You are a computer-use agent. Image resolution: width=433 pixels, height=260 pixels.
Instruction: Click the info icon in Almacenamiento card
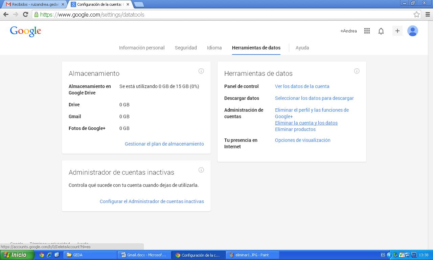[201, 71]
